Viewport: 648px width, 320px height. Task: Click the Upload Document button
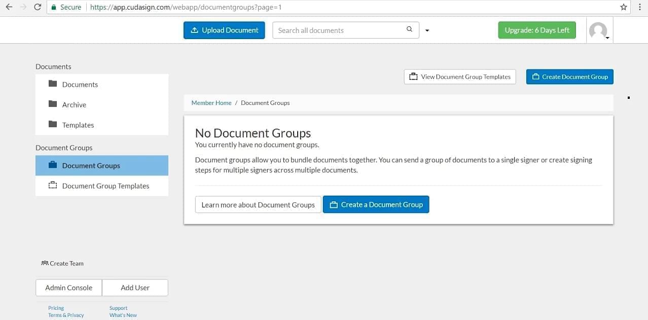coord(224,30)
